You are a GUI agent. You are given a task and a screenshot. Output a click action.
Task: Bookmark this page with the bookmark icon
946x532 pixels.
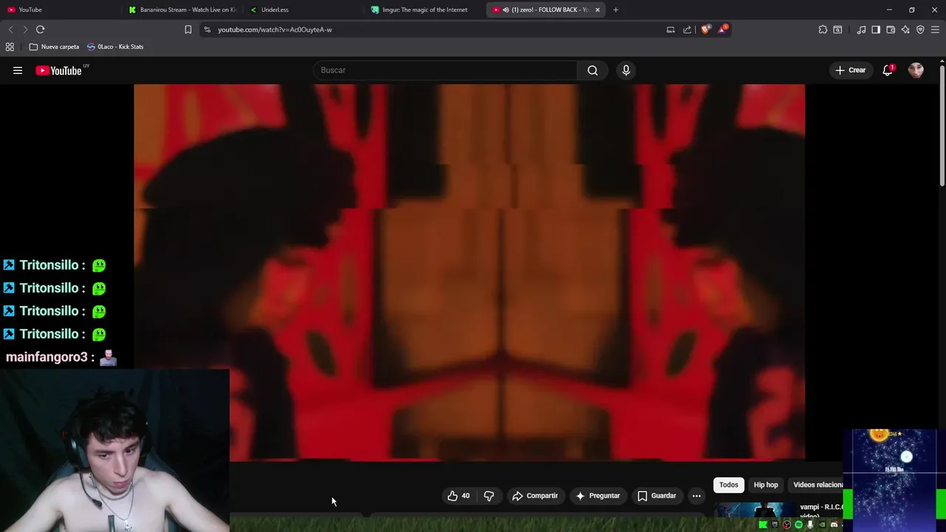tap(188, 30)
